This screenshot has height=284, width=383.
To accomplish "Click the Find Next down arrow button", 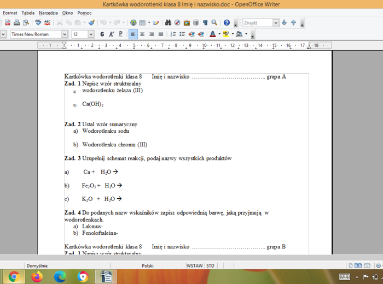I will [x=285, y=23].
